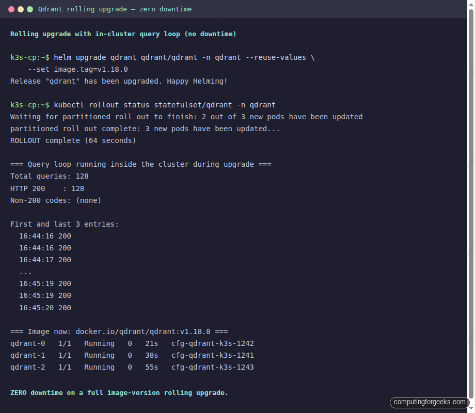Click '=== Query loop running inside the cluster' header
The image size is (475, 413).
[x=140, y=164]
